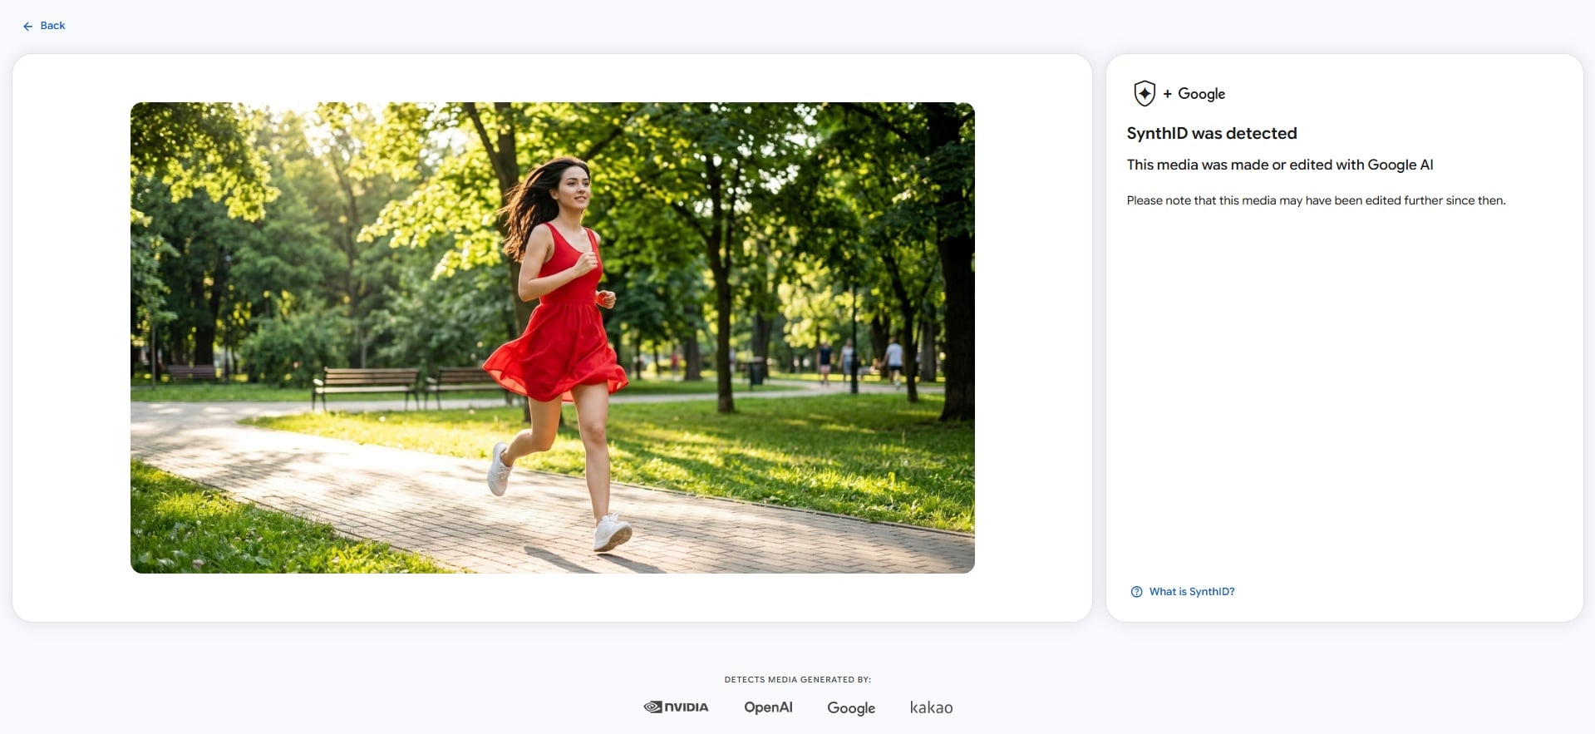
Task: Click the edited further note text
Action: pos(1316,200)
